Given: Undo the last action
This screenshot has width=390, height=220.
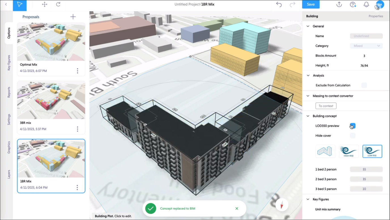Looking at the screenshot, I should click(279, 5).
